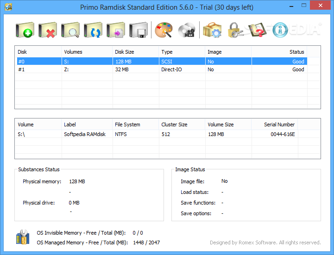The height and width of the screenshot is (255, 334).
Task: Click the create new RAM disk icon
Action: coord(25,30)
